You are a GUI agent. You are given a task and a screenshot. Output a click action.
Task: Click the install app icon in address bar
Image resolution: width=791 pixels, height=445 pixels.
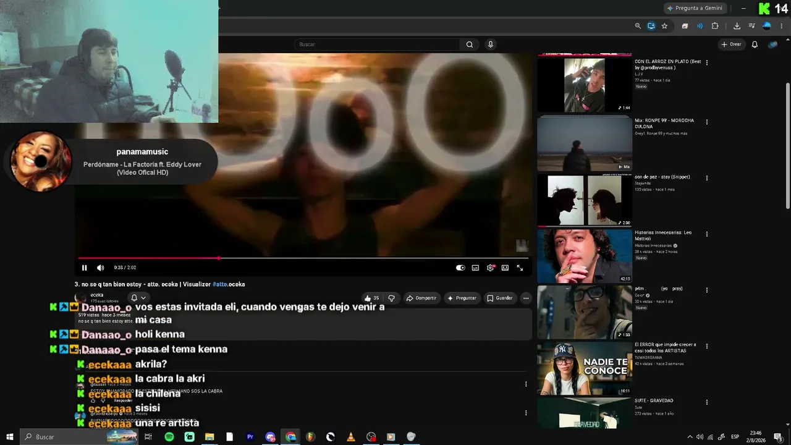pos(651,26)
